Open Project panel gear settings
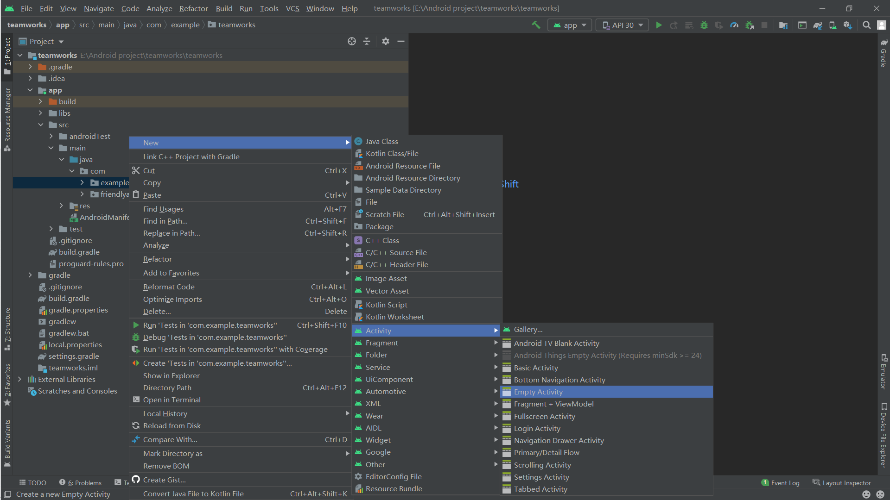This screenshot has height=500, width=890. 386,41
